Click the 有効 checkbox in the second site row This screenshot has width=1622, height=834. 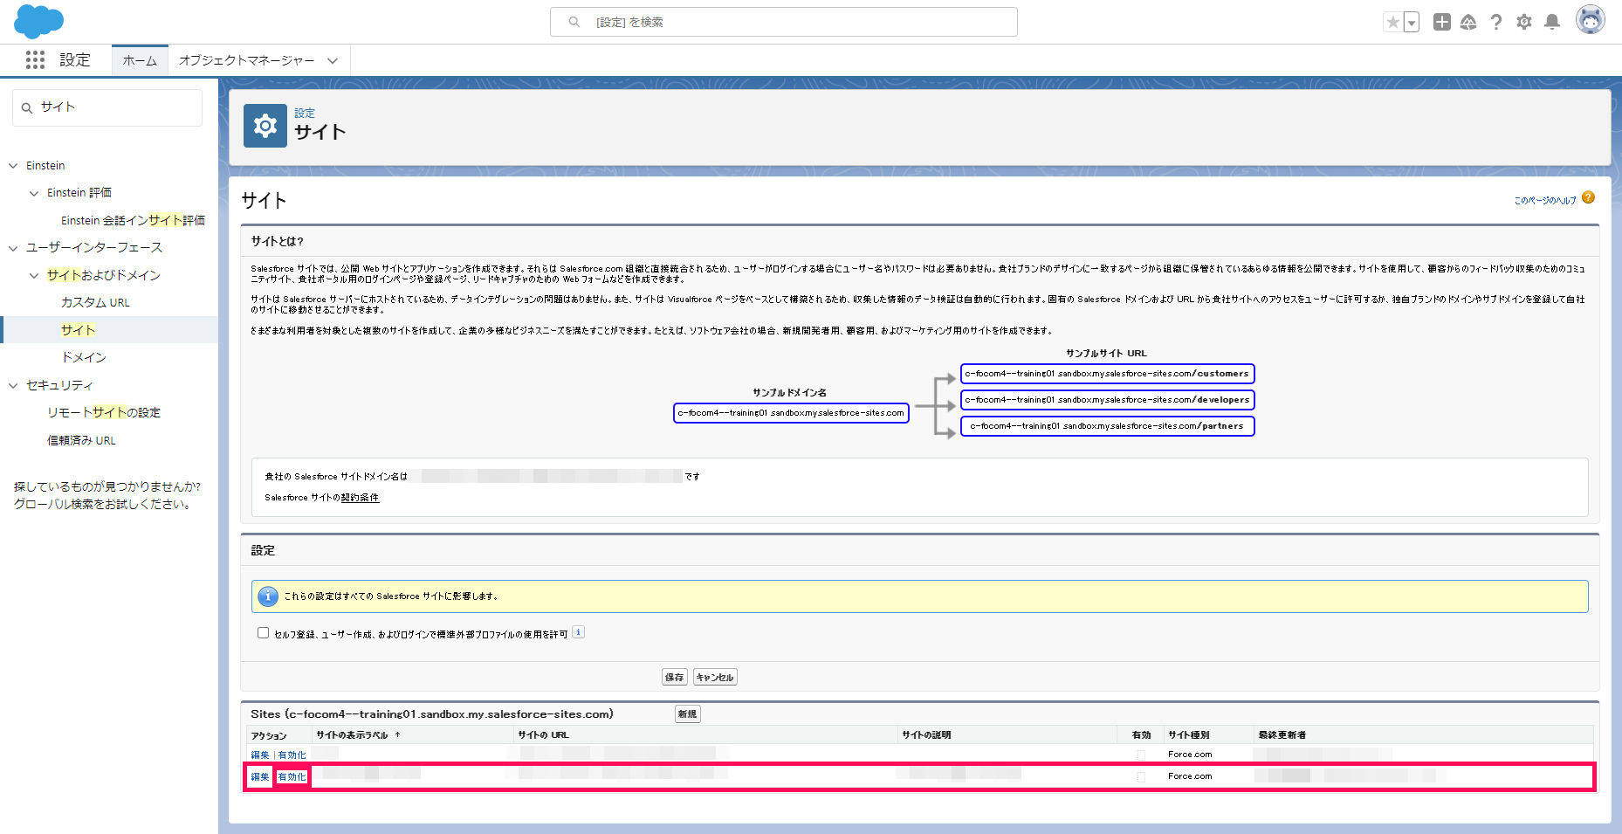[1141, 777]
